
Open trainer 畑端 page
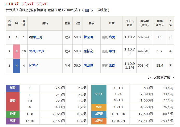pos(112,65)
